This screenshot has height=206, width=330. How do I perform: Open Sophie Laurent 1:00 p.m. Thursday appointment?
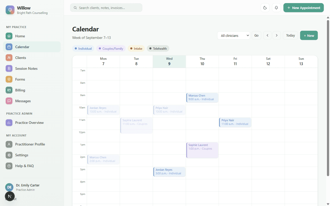click(x=202, y=150)
